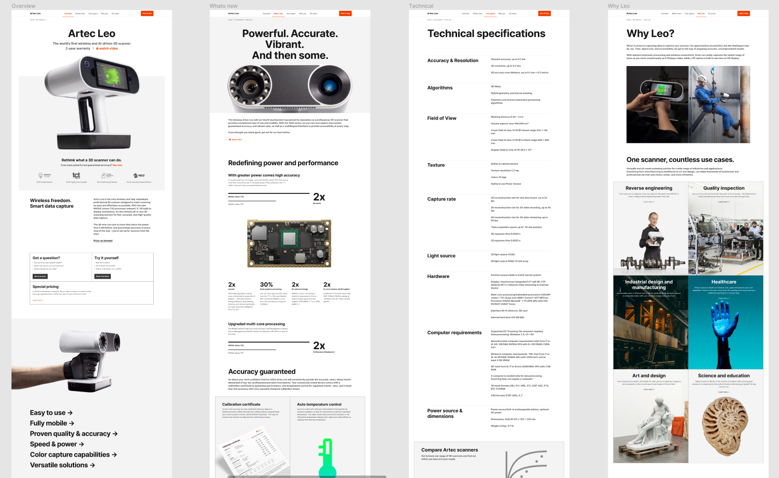The height and width of the screenshot is (478, 779).
Task: Click the Quality inspection use case card
Action: 726,228
